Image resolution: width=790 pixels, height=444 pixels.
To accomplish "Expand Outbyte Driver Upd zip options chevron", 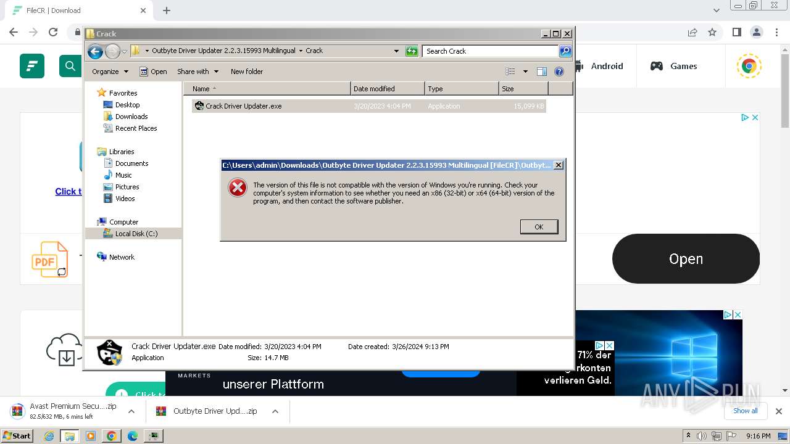I will [x=275, y=411].
